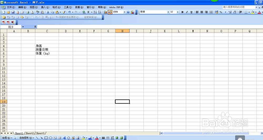Apply percent style format
The height and width of the screenshot is (140, 263).
(x=221, y=12)
